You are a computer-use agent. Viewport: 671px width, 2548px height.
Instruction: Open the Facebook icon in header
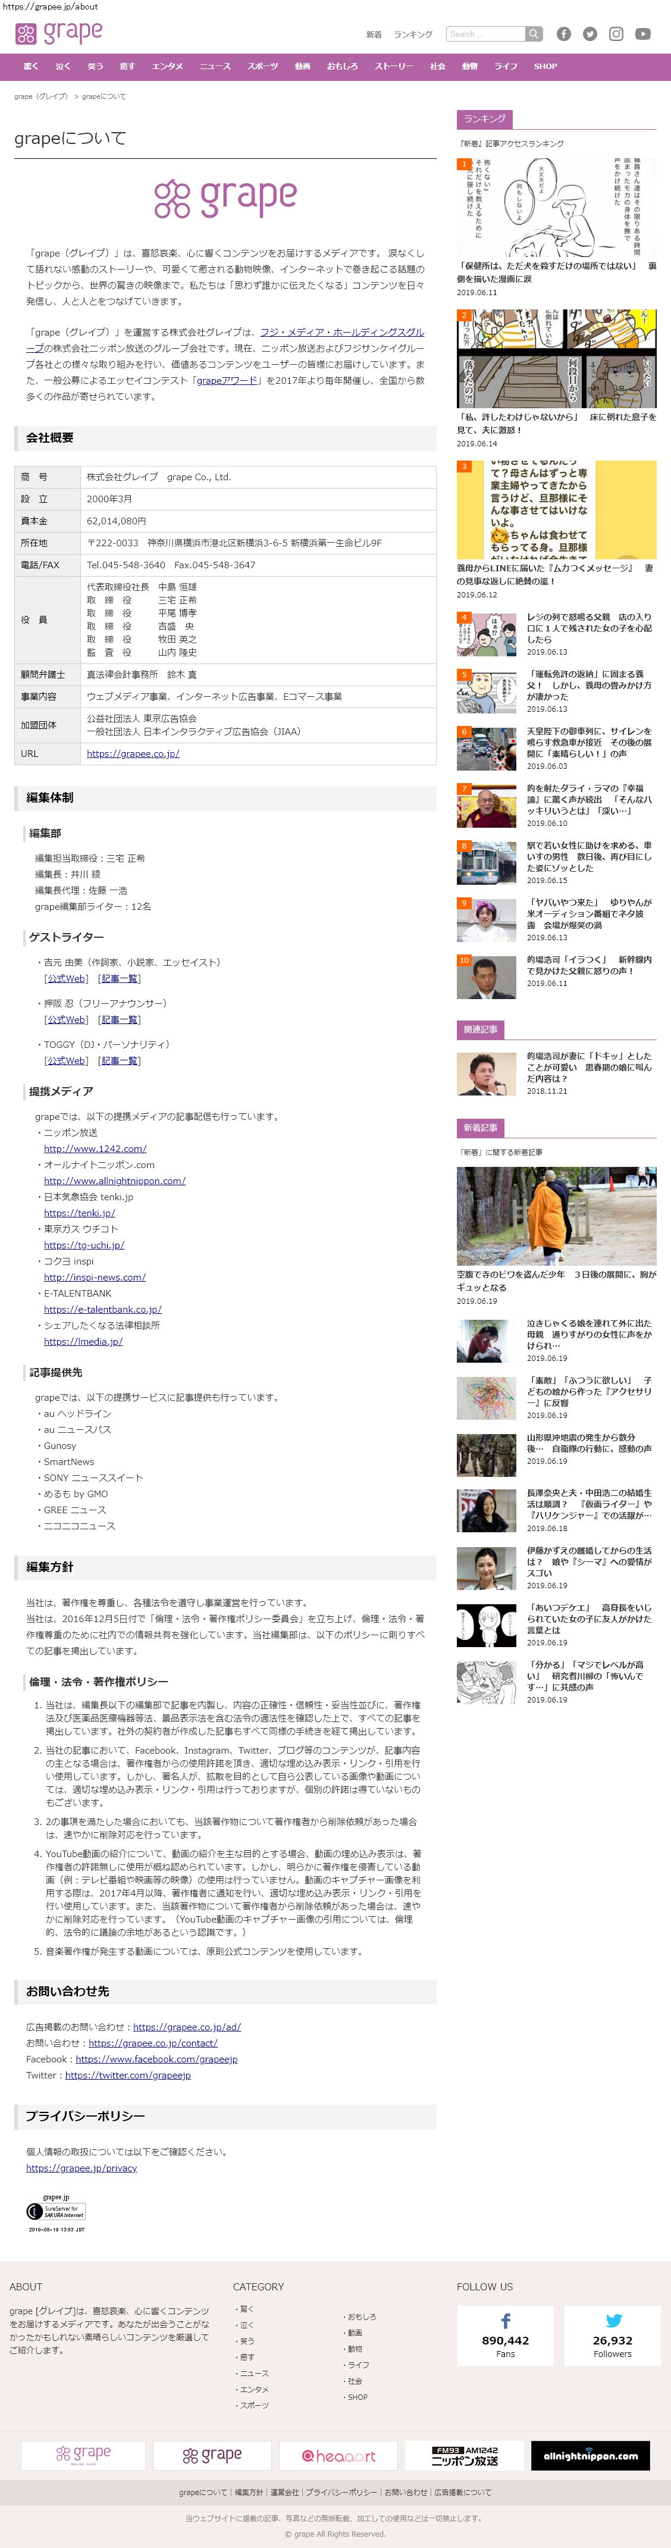click(x=563, y=34)
